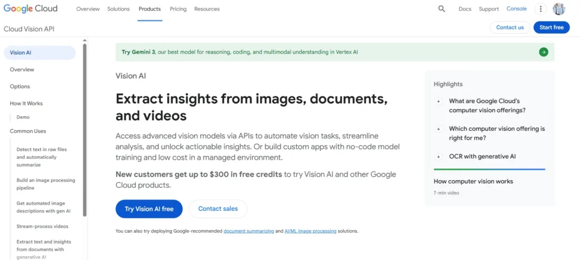Click the Try Gemini 3 banner text
Viewport: 580px width, 260px height.
240,52
